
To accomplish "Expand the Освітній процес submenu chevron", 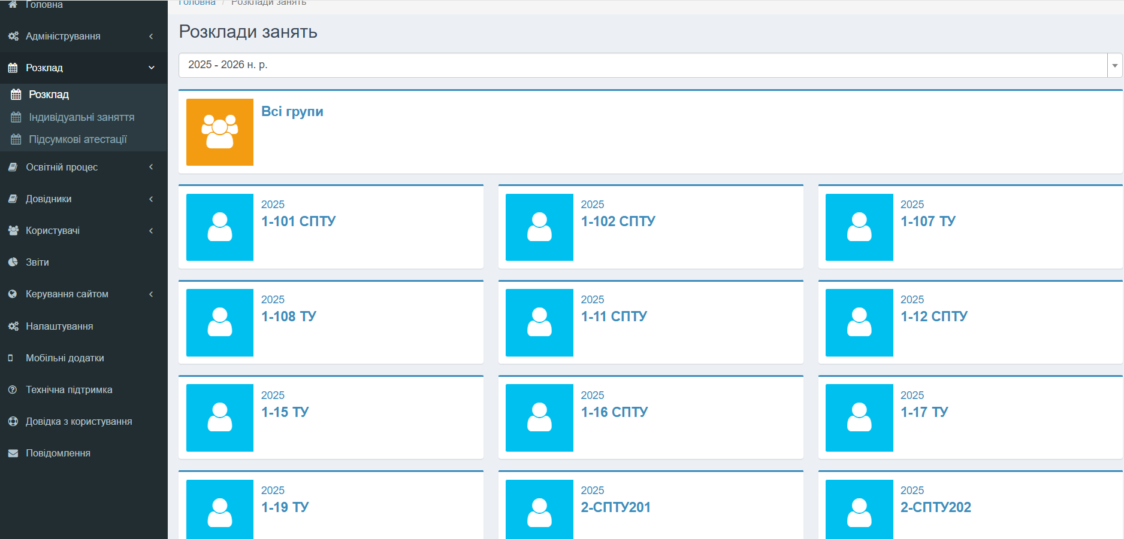I will pyautogui.click(x=151, y=167).
